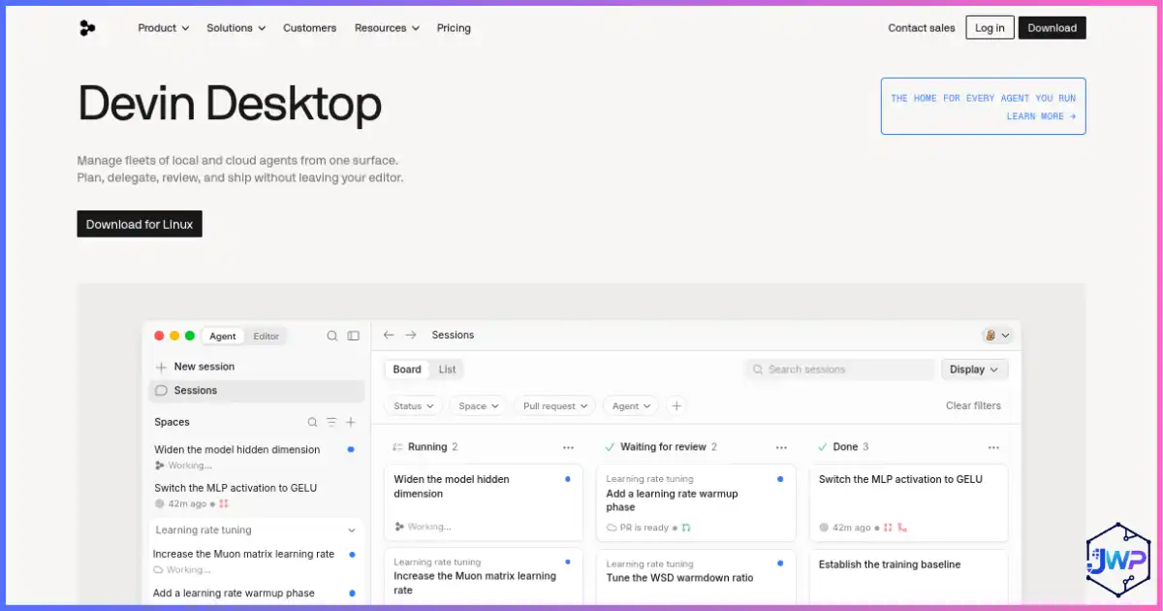Screen dimensions: 1163x611
Task: Click the blue unread dot on Tune the WSD card
Action: [x=780, y=563]
